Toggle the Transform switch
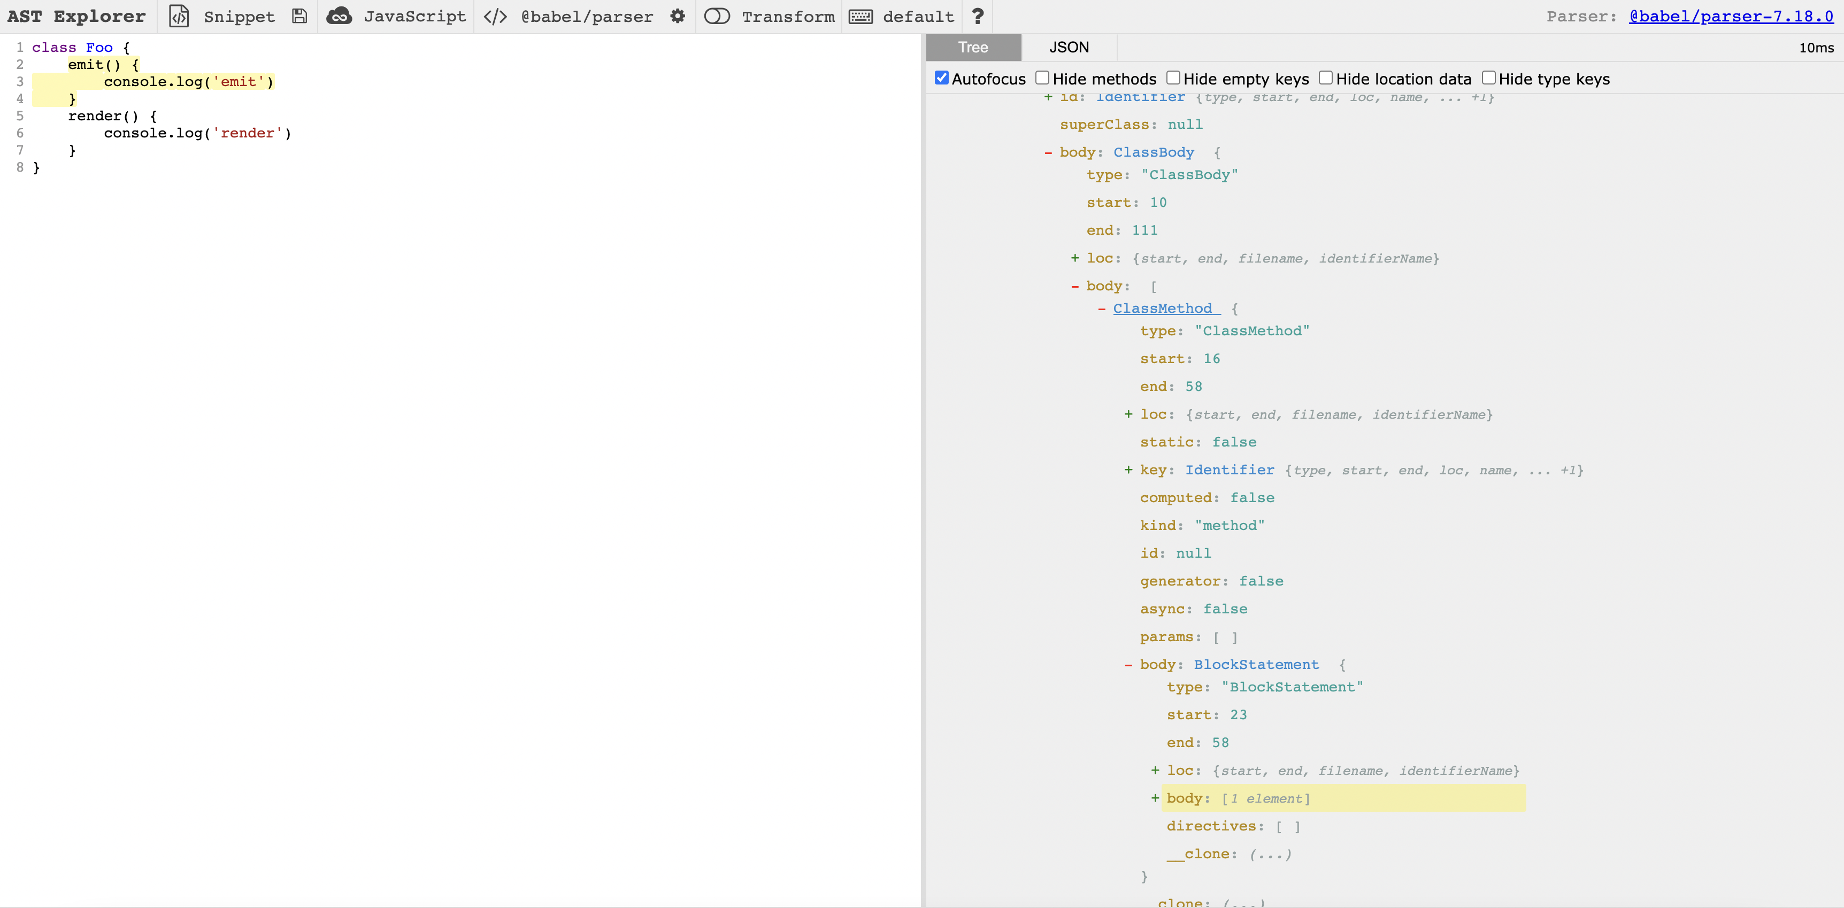The height and width of the screenshot is (908, 1844). tap(717, 17)
